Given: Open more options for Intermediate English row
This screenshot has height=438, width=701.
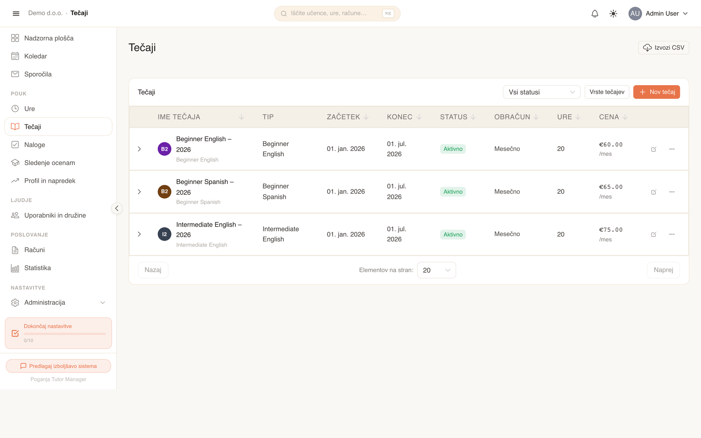Looking at the screenshot, I should (672, 234).
